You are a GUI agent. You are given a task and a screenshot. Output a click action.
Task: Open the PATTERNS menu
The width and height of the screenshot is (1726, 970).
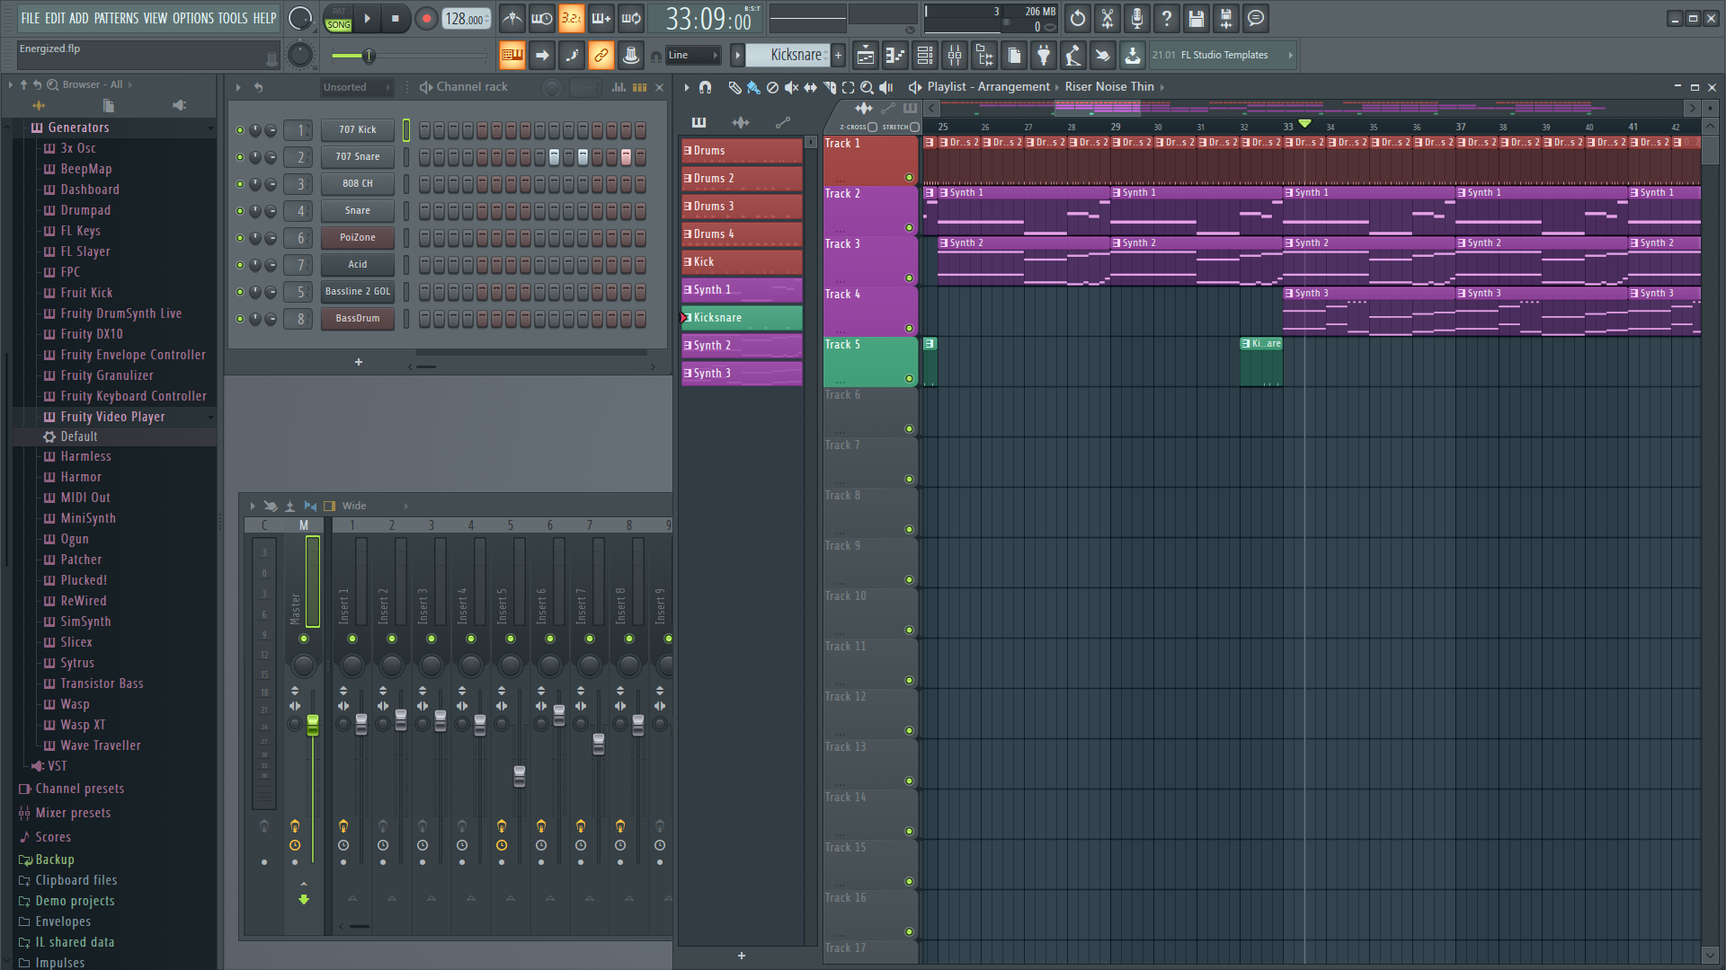click(x=116, y=18)
